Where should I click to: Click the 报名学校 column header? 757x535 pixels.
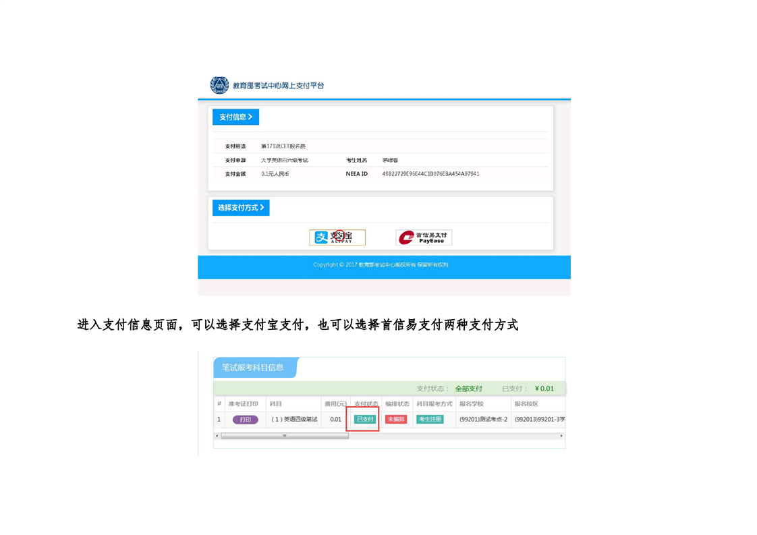pos(471,403)
